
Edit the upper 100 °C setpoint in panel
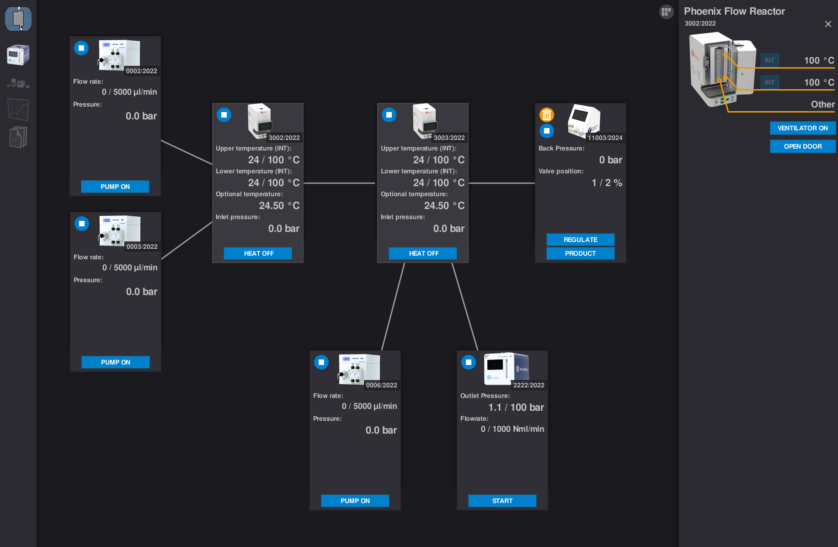pos(818,60)
